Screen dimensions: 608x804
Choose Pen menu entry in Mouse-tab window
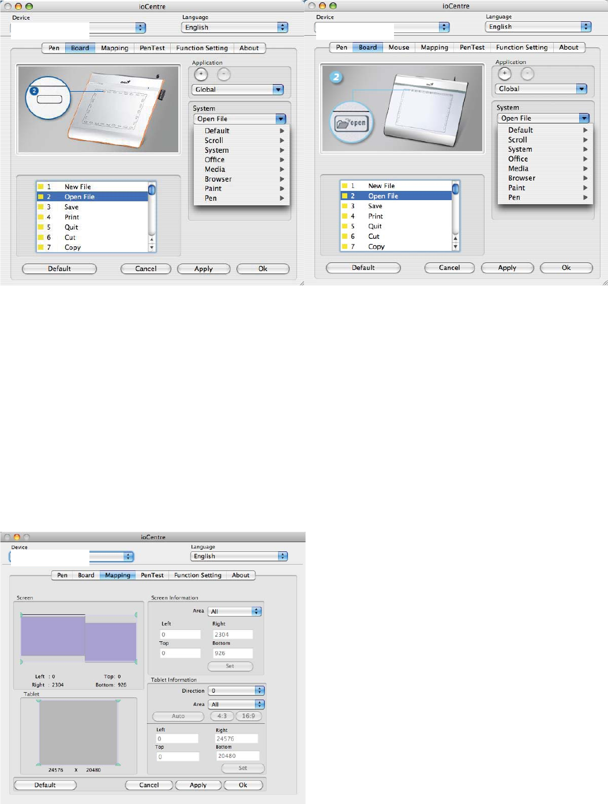pos(545,197)
